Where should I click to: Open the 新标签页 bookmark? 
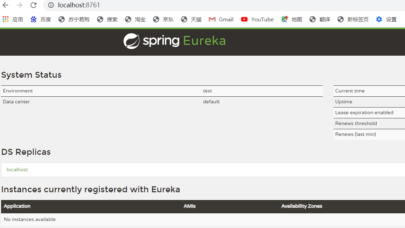click(x=353, y=19)
